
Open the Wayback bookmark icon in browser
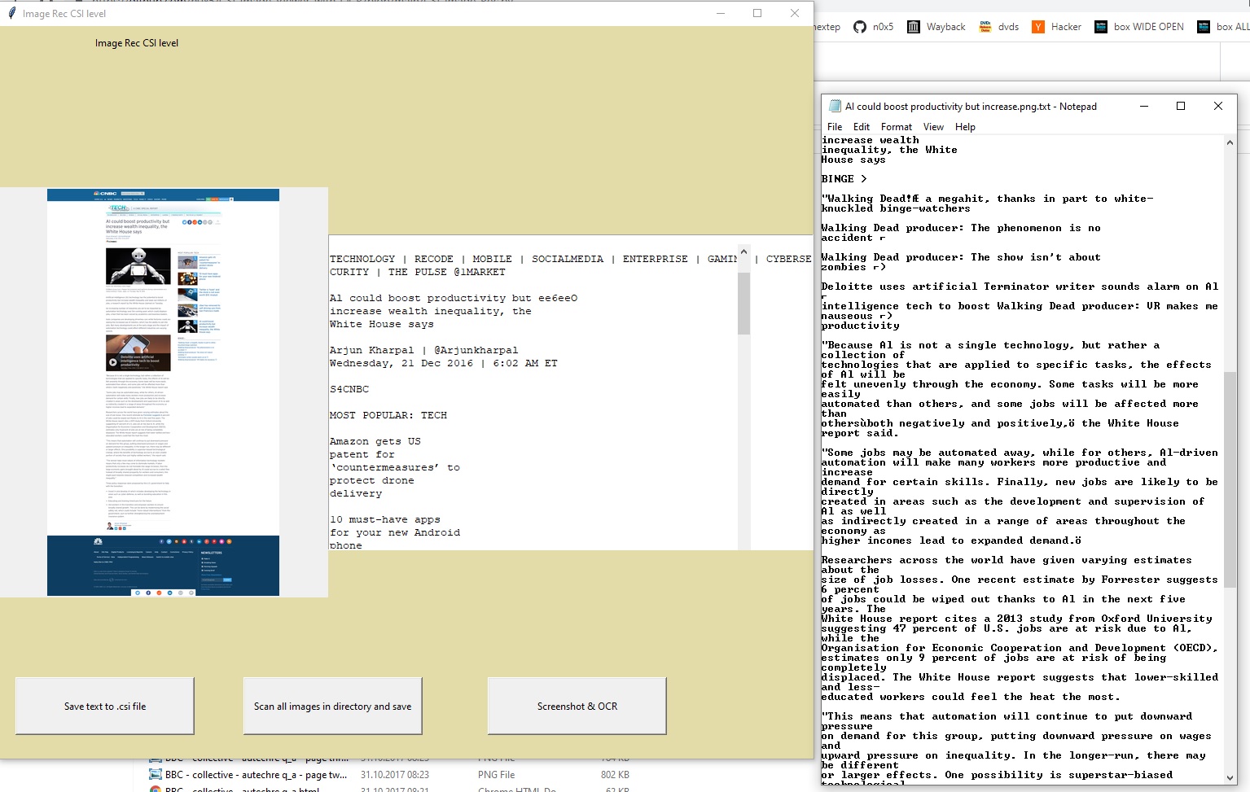914,27
